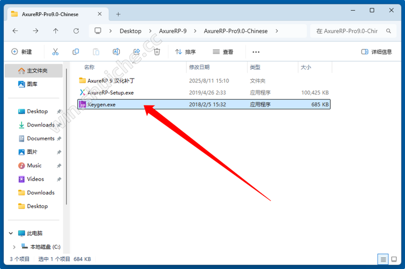Collapse the 此电脑 tree node
This screenshot has height=269, width=405.
click(11, 233)
